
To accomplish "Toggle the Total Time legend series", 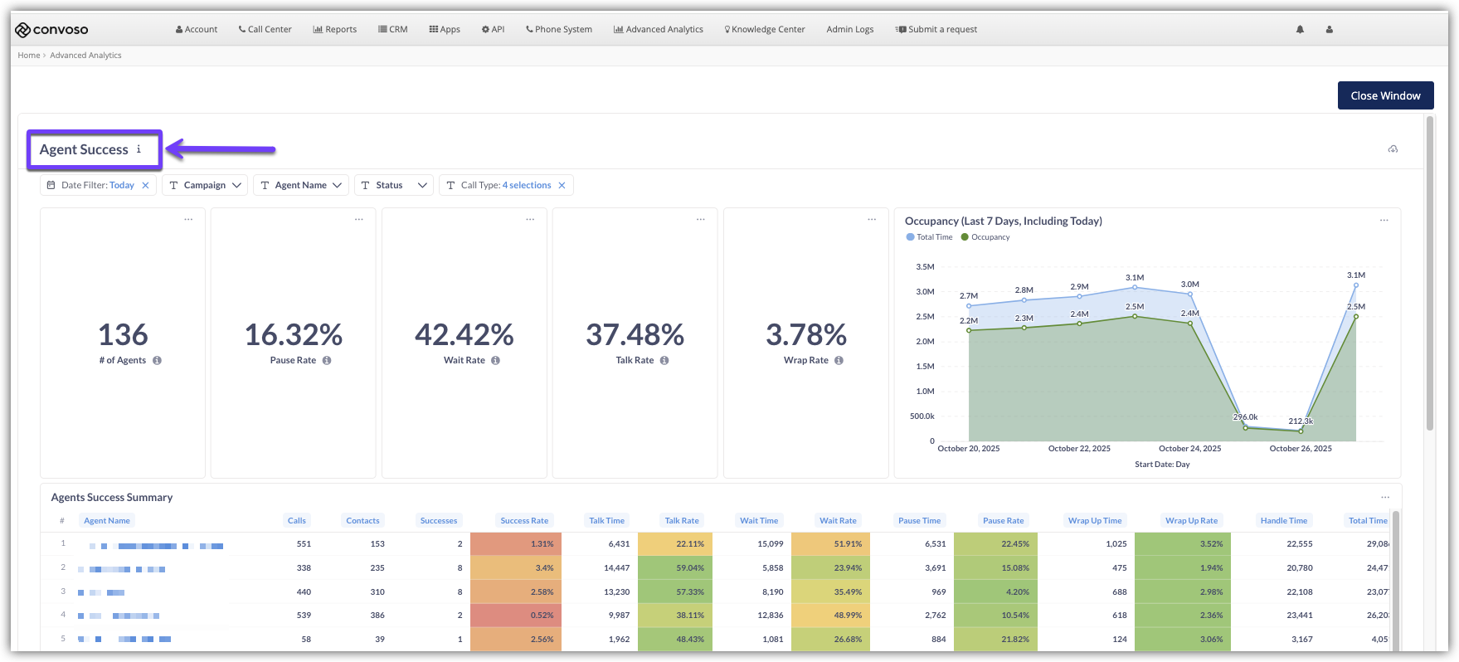I will (929, 237).
